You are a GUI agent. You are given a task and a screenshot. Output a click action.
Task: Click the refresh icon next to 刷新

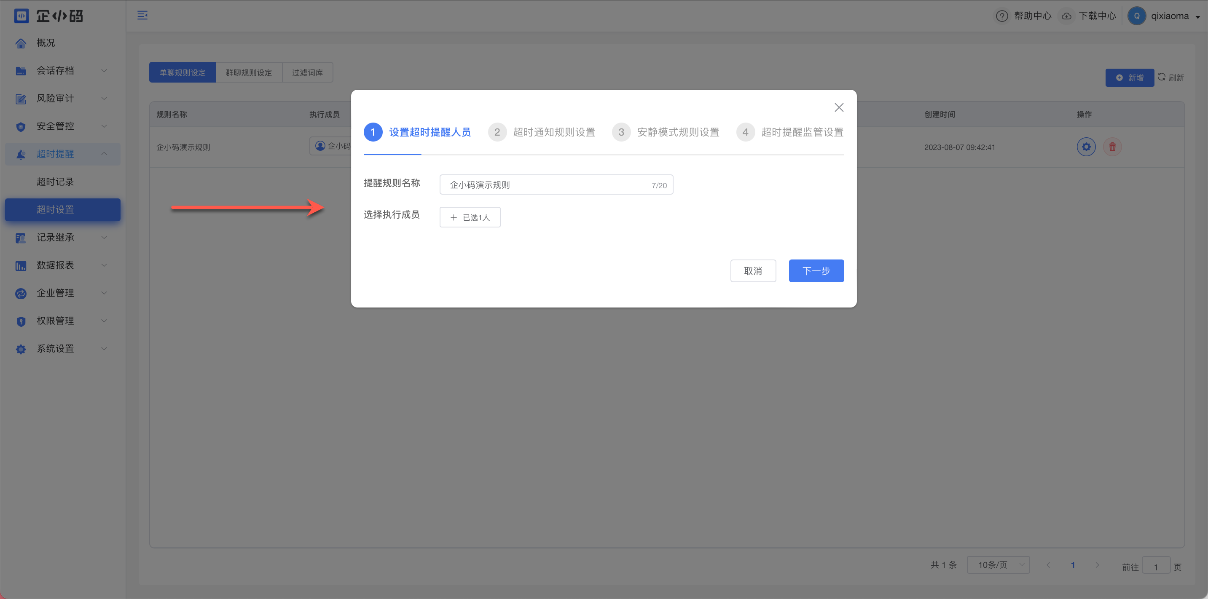pyautogui.click(x=1162, y=77)
